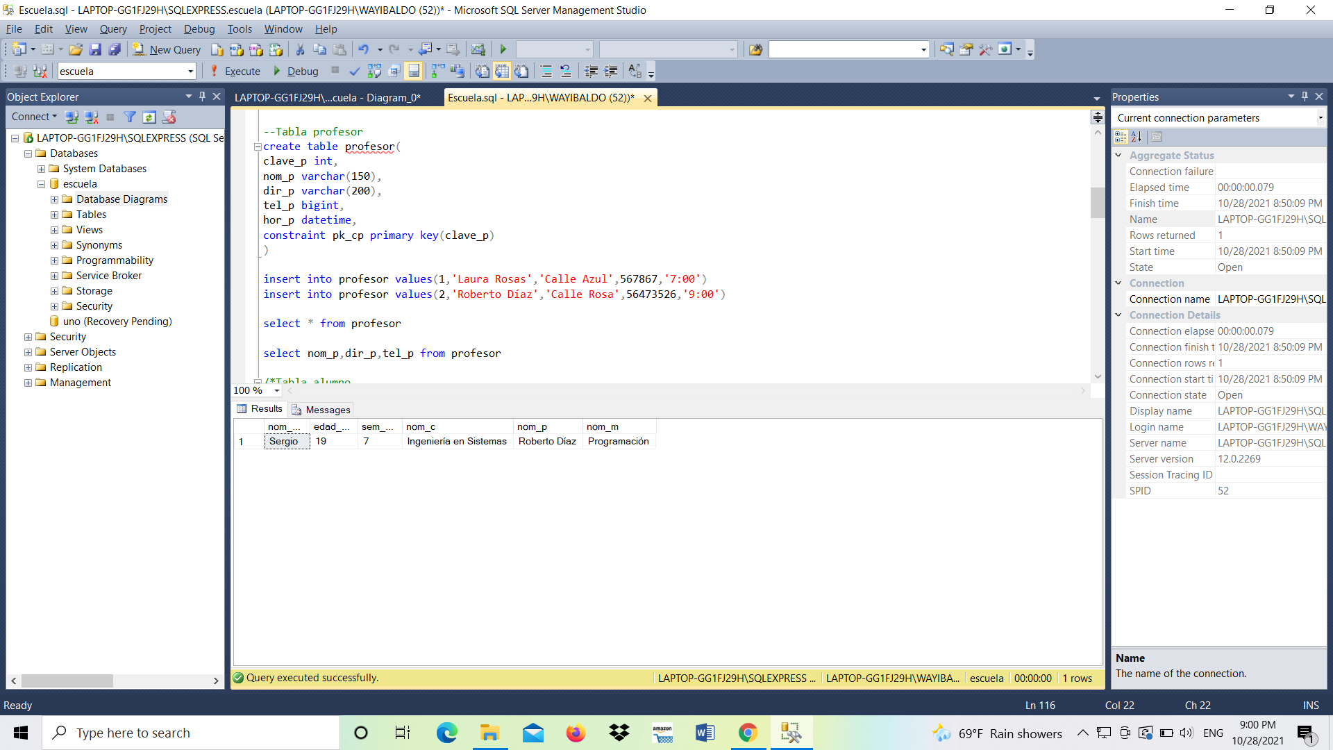Toggle Results to Text output mode
This screenshot has height=750, width=1333.
tap(483, 71)
